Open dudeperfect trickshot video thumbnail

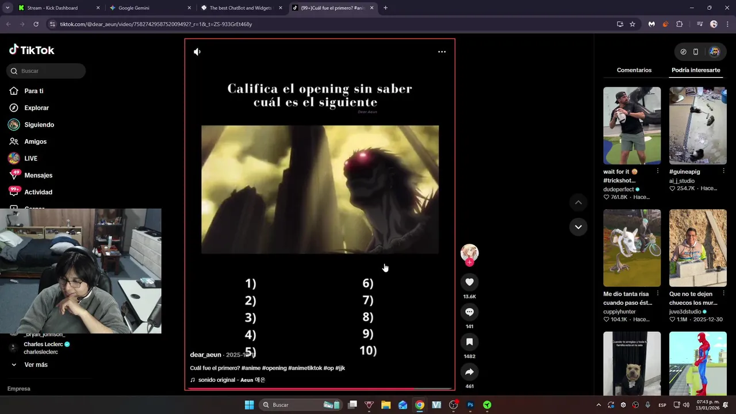click(632, 125)
